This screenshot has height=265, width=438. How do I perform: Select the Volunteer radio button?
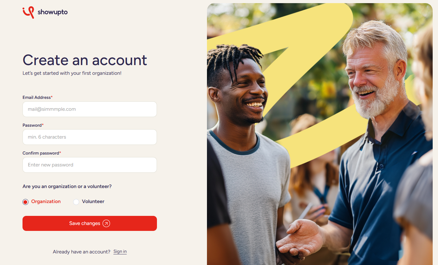pyautogui.click(x=76, y=202)
